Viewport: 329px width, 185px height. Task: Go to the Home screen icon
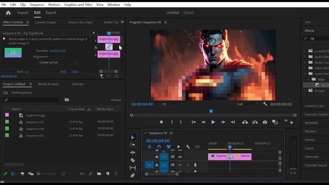click(8, 13)
